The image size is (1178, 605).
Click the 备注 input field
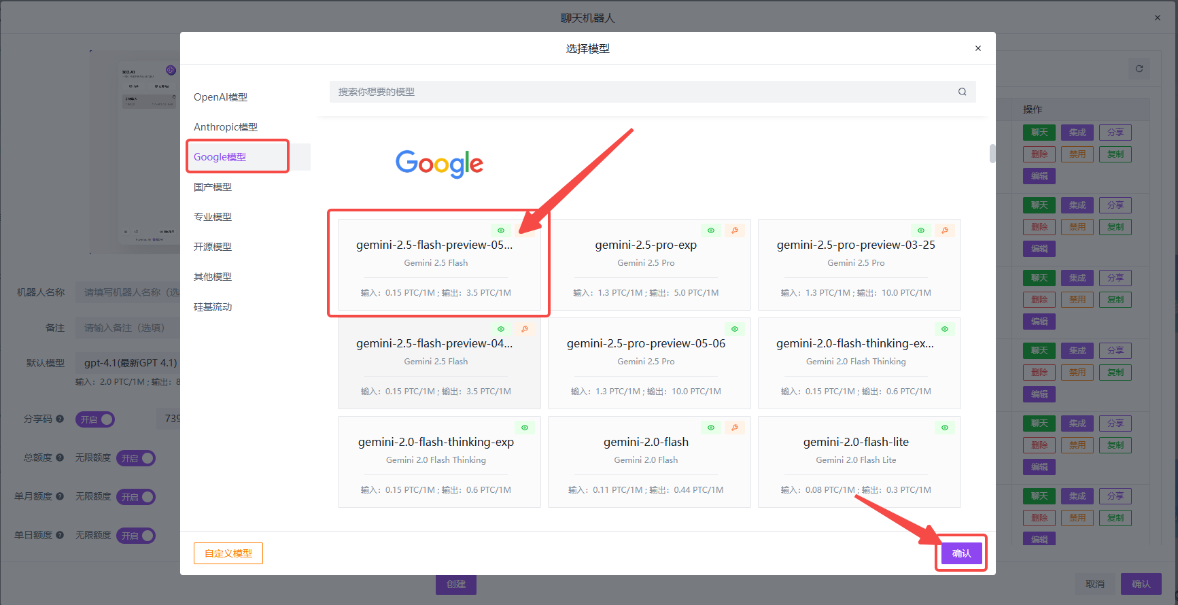coord(128,328)
